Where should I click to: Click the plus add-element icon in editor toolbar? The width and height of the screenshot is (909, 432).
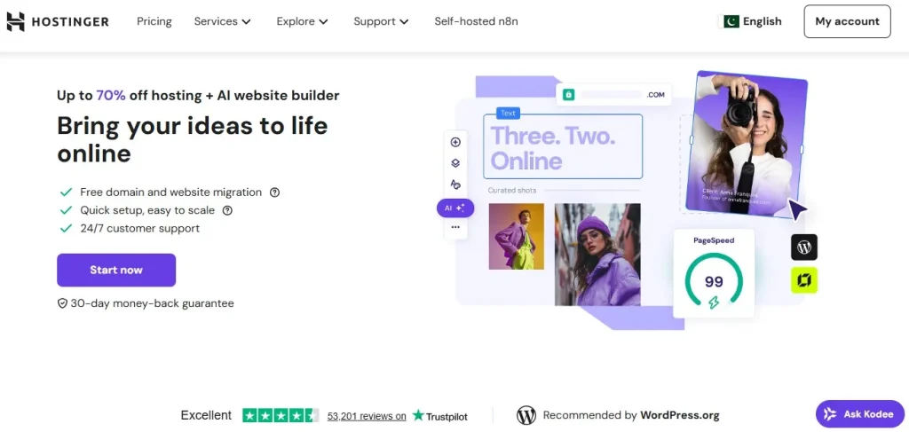(455, 143)
